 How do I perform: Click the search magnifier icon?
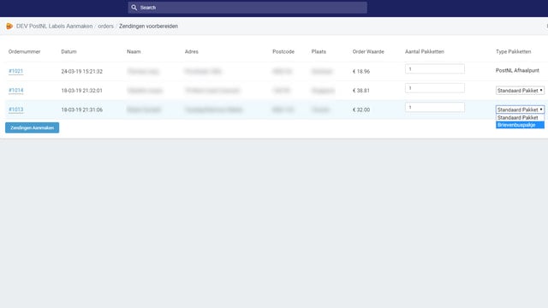tap(134, 8)
